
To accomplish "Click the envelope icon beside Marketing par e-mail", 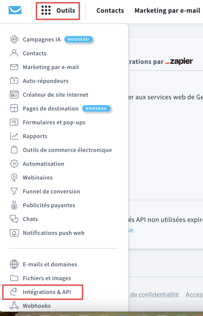I will click(14, 67).
